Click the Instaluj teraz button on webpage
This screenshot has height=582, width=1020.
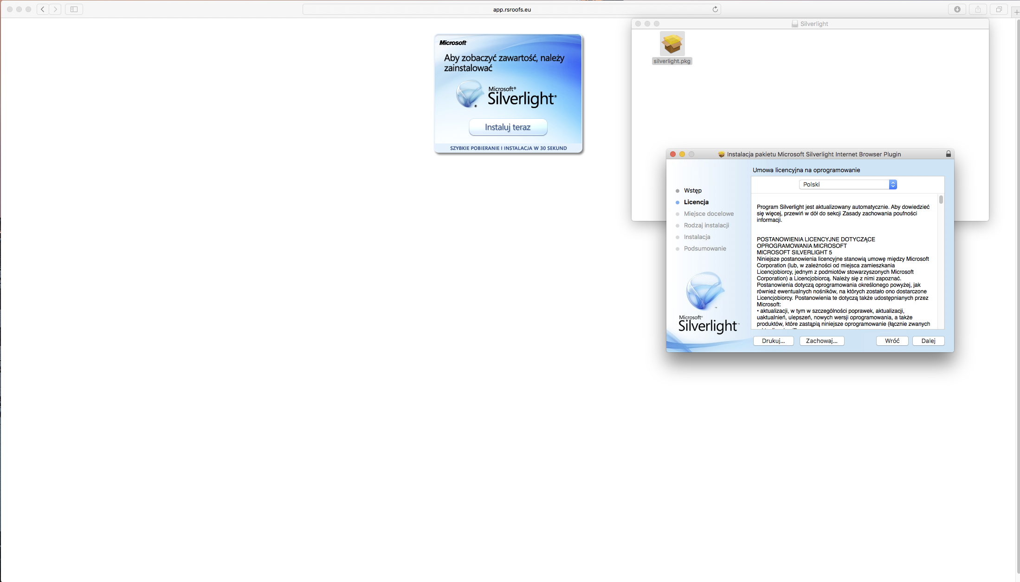point(508,127)
